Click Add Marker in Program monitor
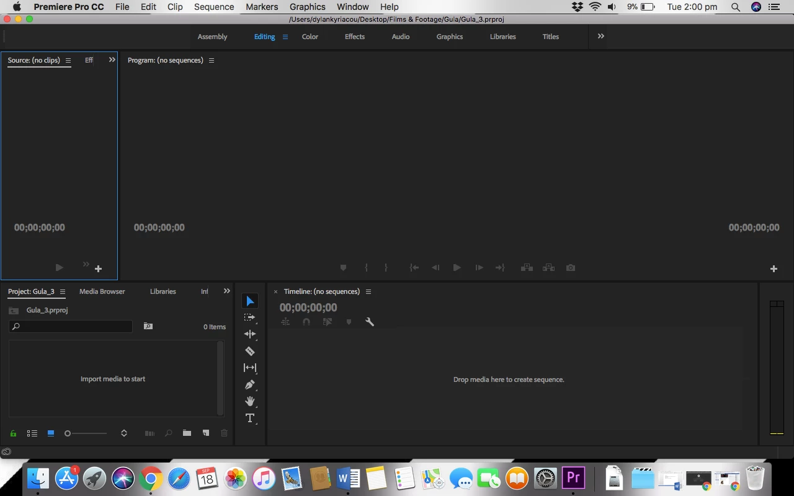This screenshot has width=794, height=496. point(343,268)
